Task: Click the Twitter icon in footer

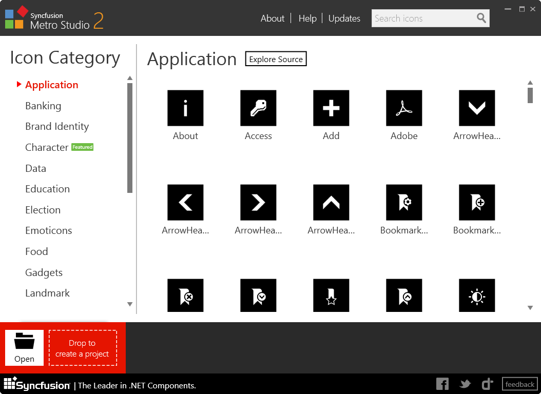Action: 465,384
